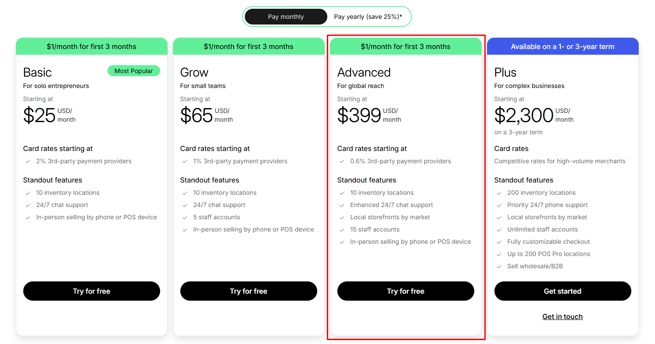This screenshot has height=344, width=655.
Task: Click Try for free under the Advanced plan
Action: click(x=405, y=291)
